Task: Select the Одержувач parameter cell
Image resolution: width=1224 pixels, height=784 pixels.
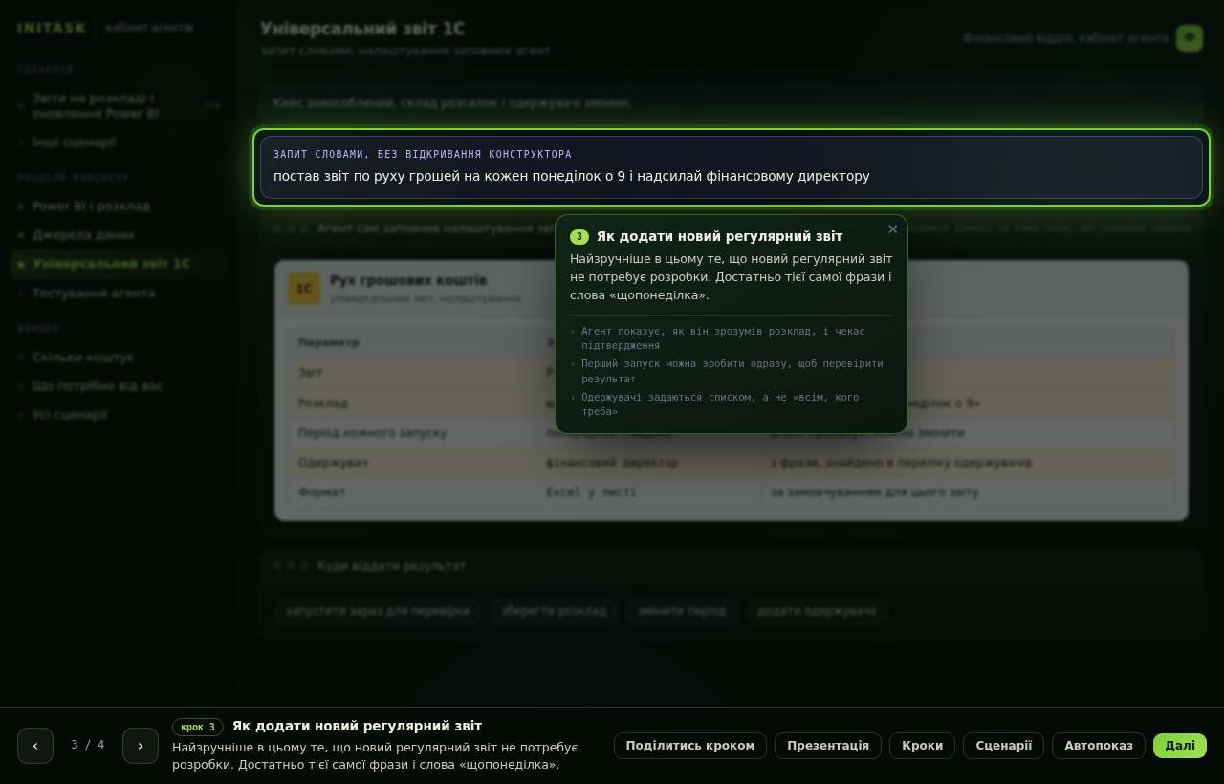Action: [x=412, y=462]
